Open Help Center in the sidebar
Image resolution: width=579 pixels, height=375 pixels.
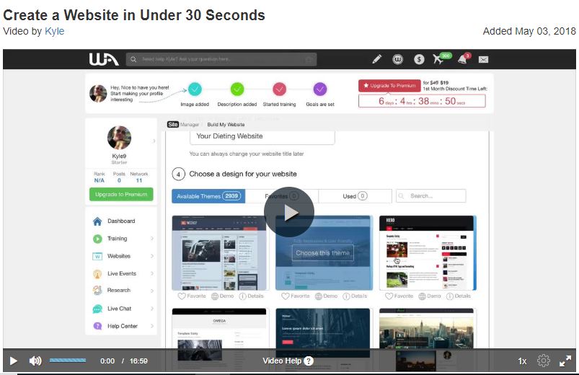(x=121, y=326)
